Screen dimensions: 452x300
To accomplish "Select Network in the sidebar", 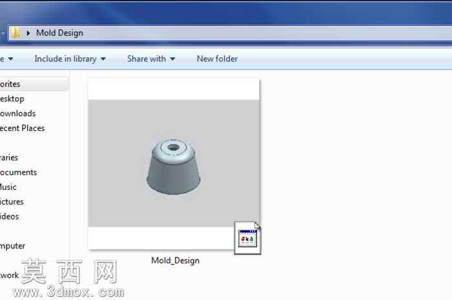I will (x=9, y=275).
